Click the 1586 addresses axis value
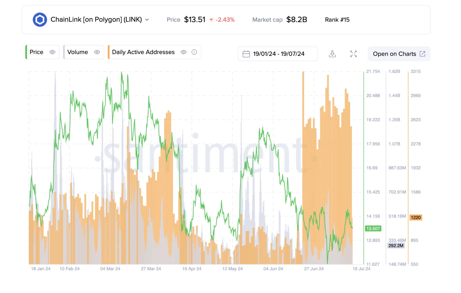This screenshot has height=293, width=461. (416, 192)
